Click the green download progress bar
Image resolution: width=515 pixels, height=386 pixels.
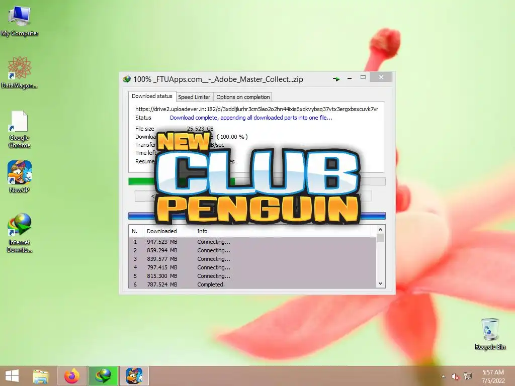[256, 181]
